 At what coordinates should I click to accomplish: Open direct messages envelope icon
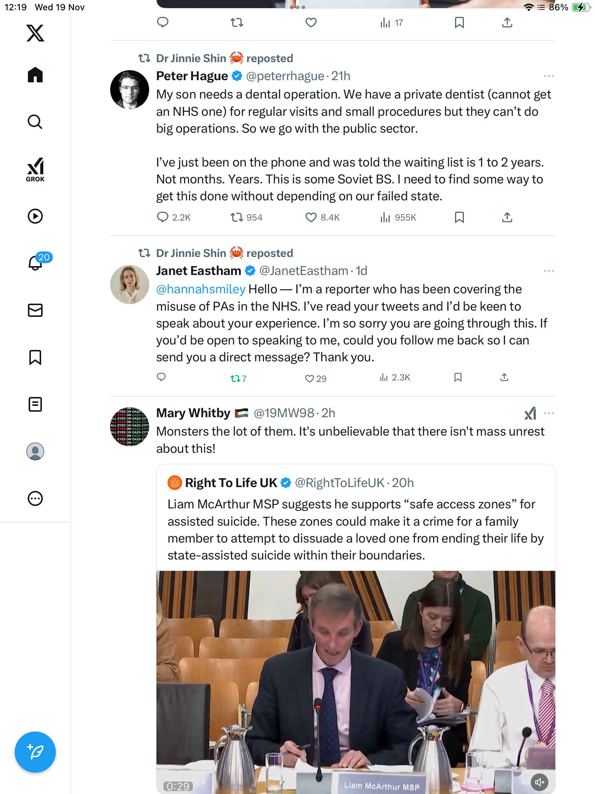(x=35, y=310)
